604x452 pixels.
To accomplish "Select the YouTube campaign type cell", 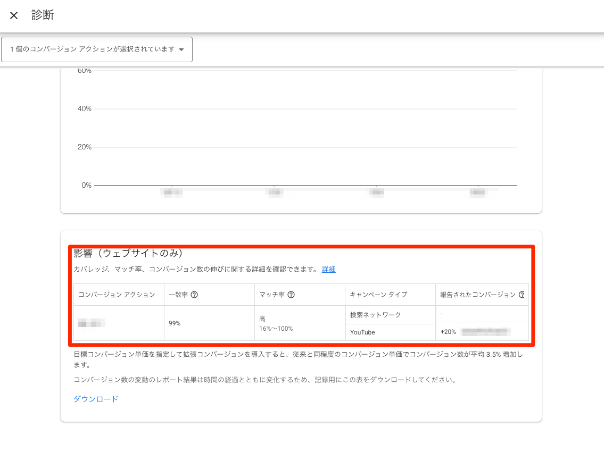I will tap(390, 332).
